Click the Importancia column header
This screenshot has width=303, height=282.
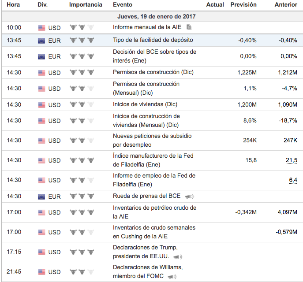click(86, 5)
